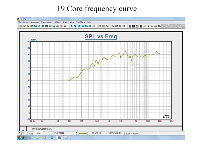The height and width of the screenshot is (148, 202).
Task: Click the magenta book icon
Action: click(x=65, y=26)
